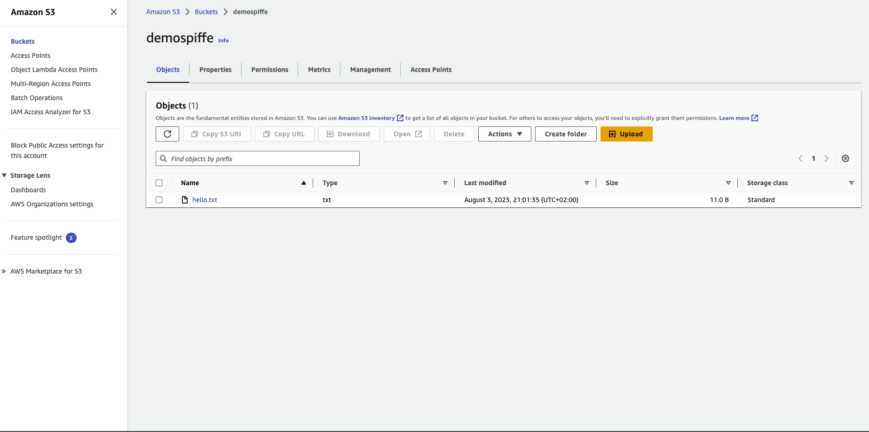The height and width of the screenshot is (432, 869).
Task: Open Storage Lens Dashboards
Action: pyautogui.click(x=28, y=190)
